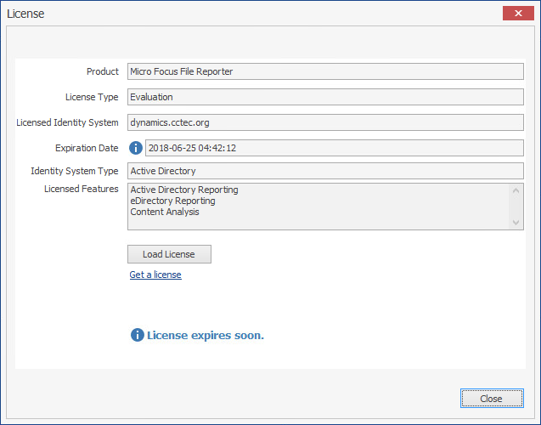Screen dimensions: 541x425
Task: Select eDirectory Reporting in the features list
Action: tap(172, 201)
